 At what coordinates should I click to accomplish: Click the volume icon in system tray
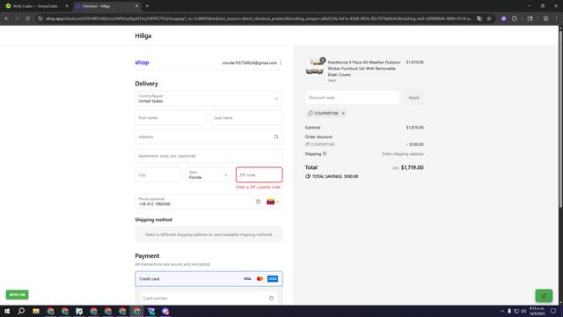(523, 311)
